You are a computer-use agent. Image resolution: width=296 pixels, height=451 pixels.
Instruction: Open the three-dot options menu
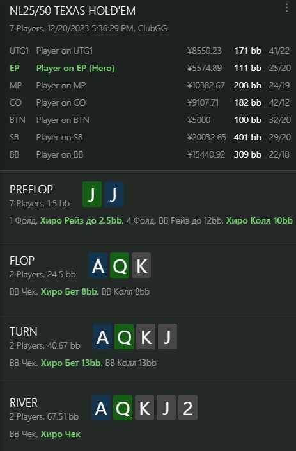(x=287, y=8)
